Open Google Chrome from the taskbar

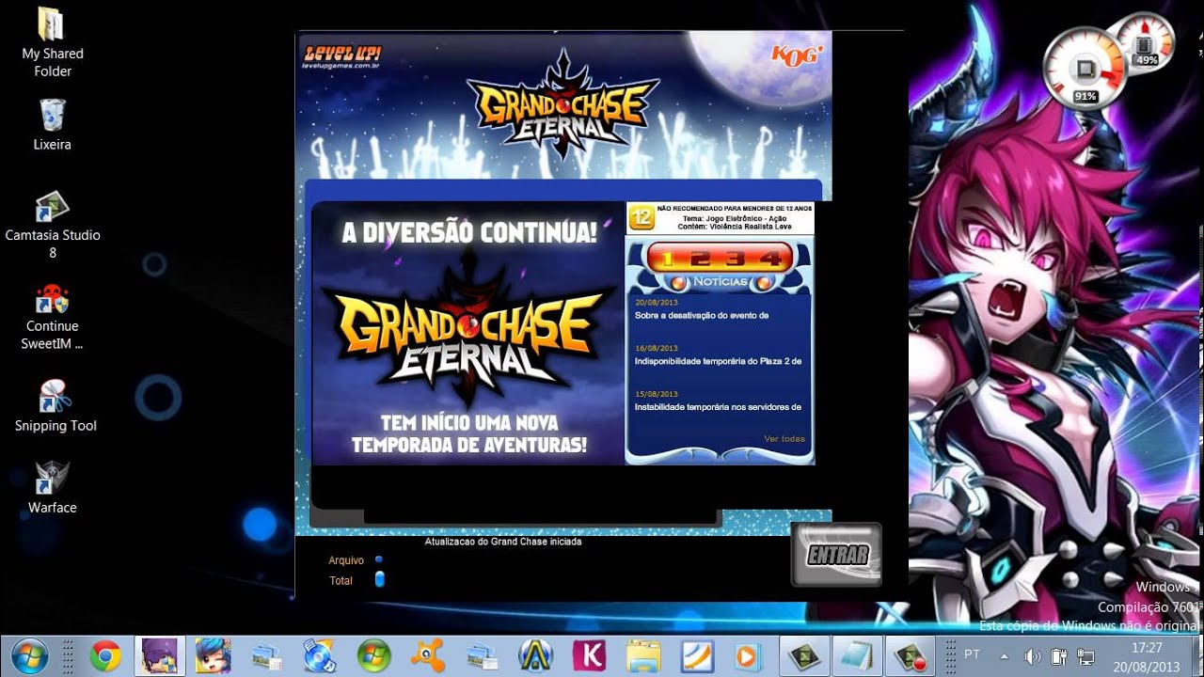pos(105,655)
